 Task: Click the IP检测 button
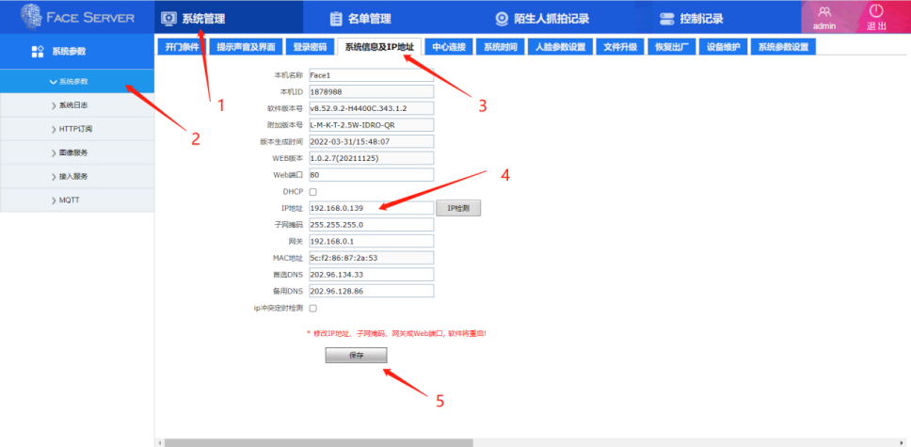(x=458, y=208)
